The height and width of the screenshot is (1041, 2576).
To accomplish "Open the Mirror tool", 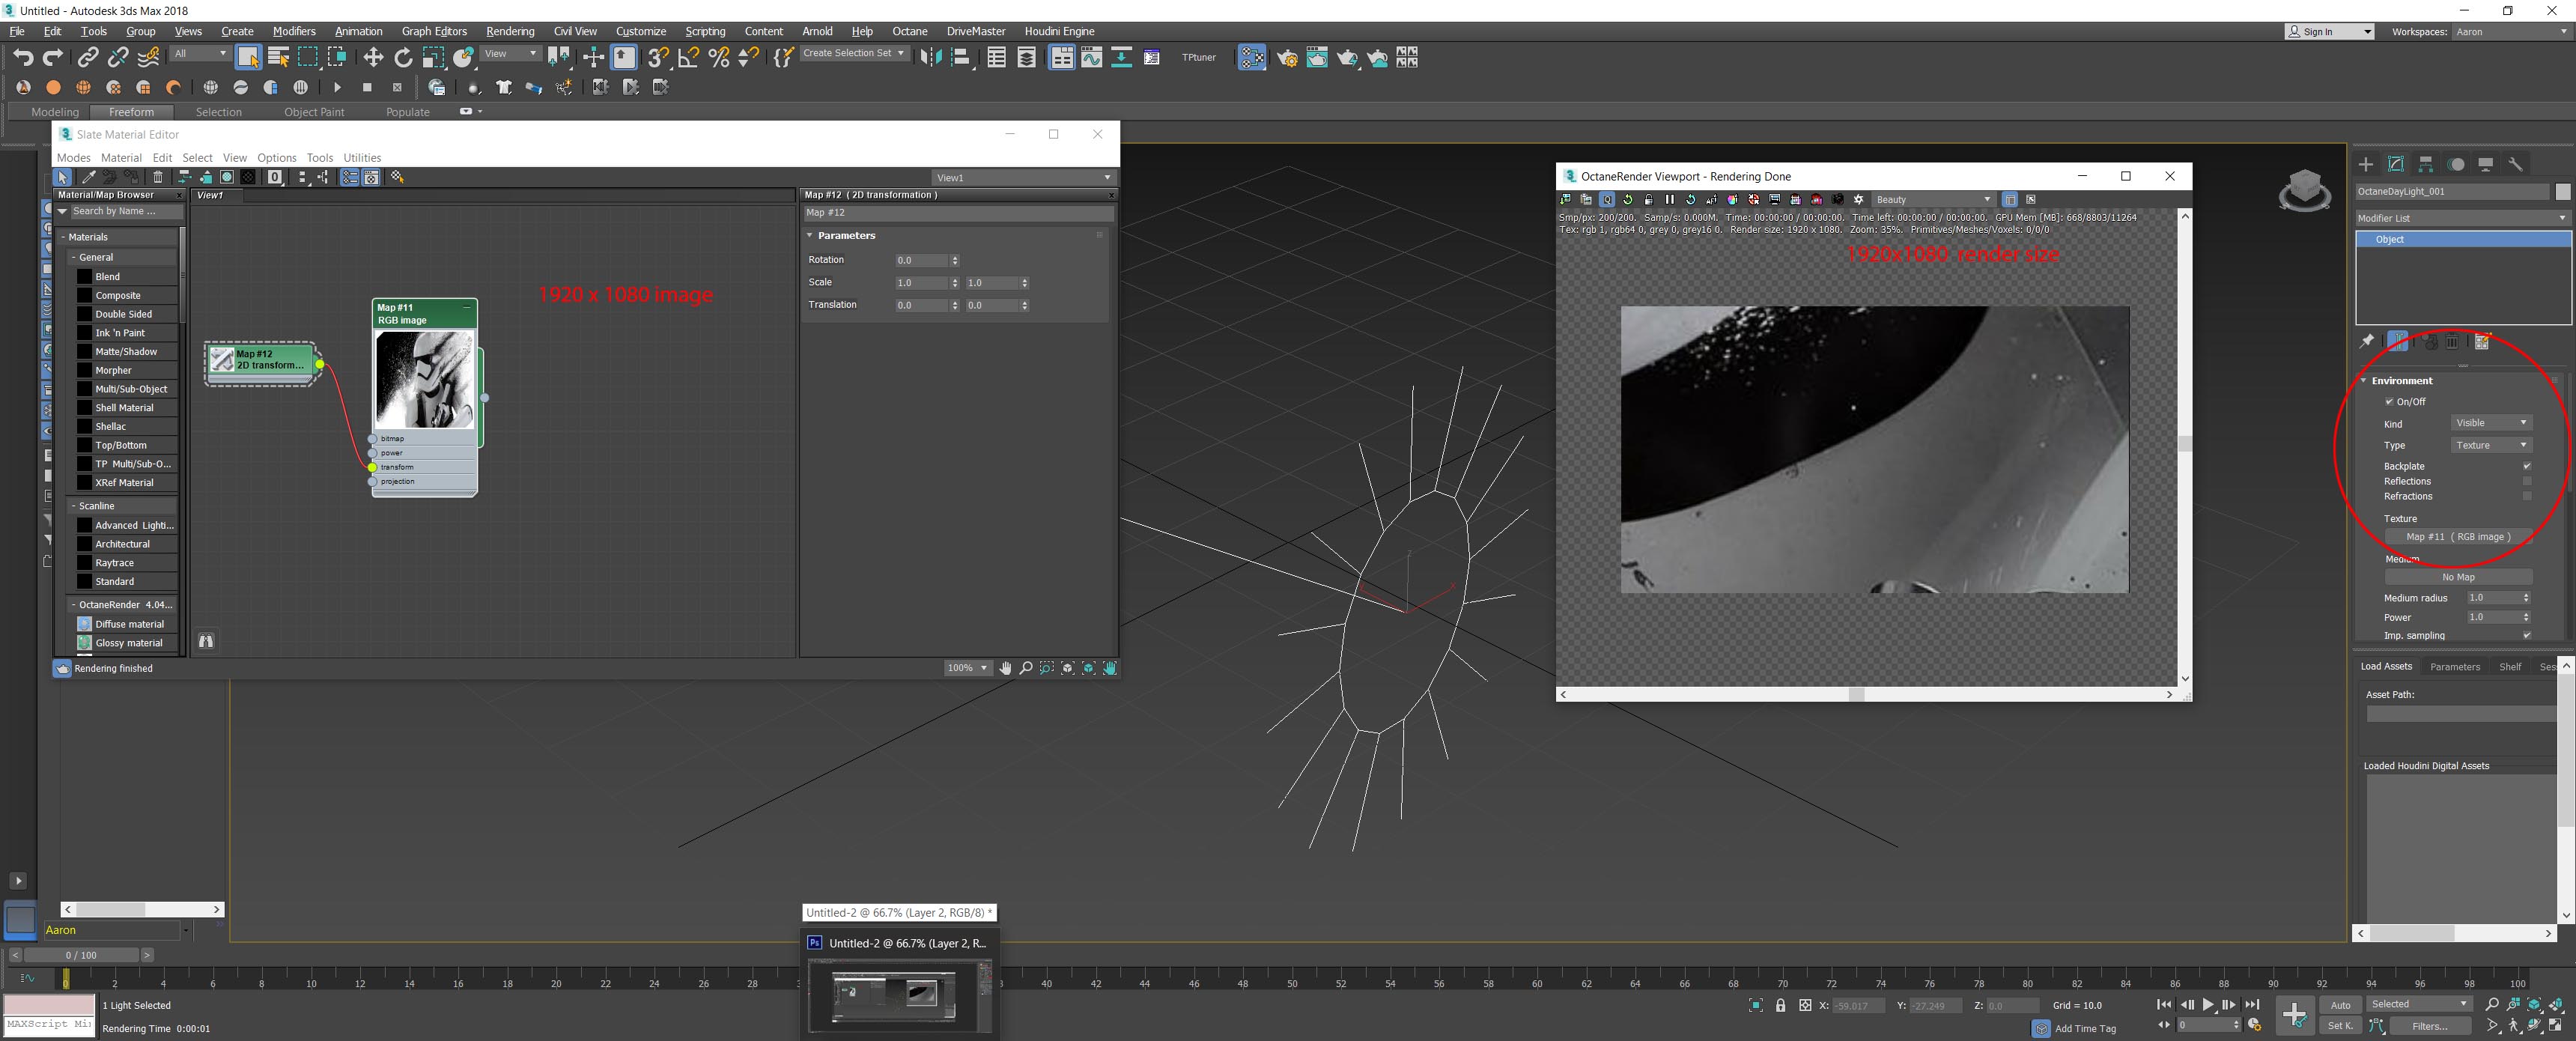I will tap(929, 58).
